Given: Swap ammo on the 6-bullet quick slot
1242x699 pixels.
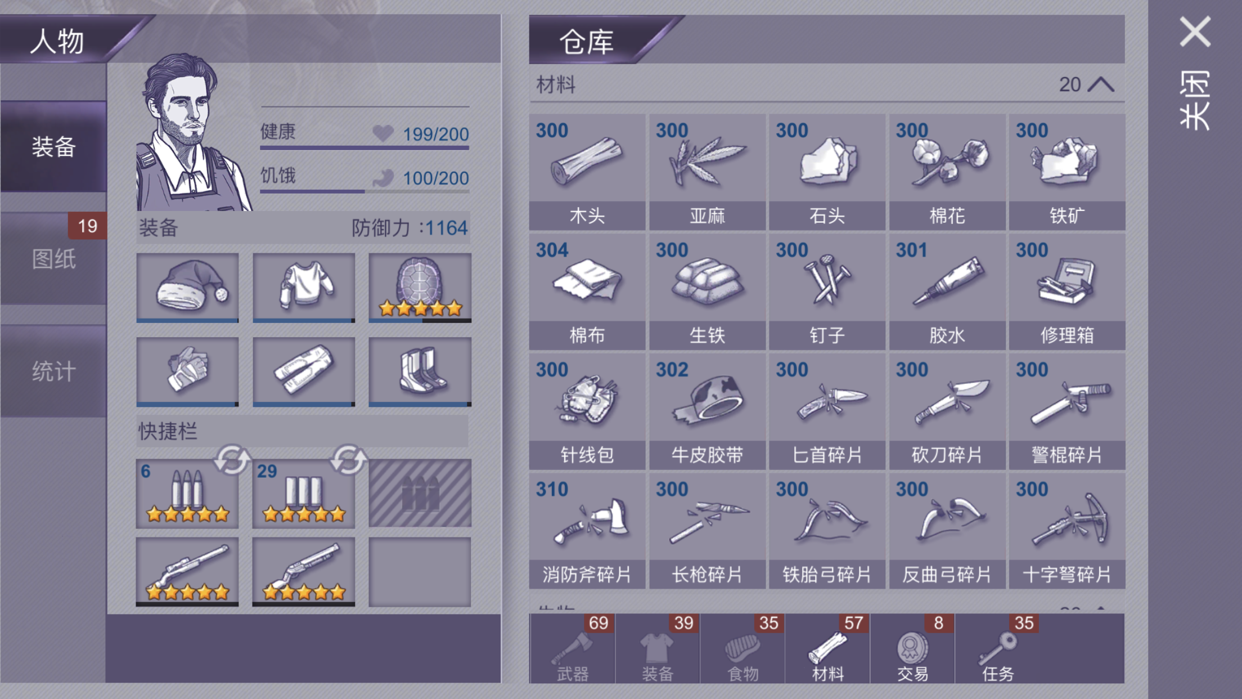Looking at the screenshot, I should [x=232, y=460].
